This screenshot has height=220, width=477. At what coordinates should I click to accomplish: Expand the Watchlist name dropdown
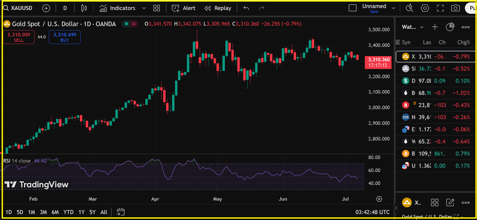pos(422,27)
